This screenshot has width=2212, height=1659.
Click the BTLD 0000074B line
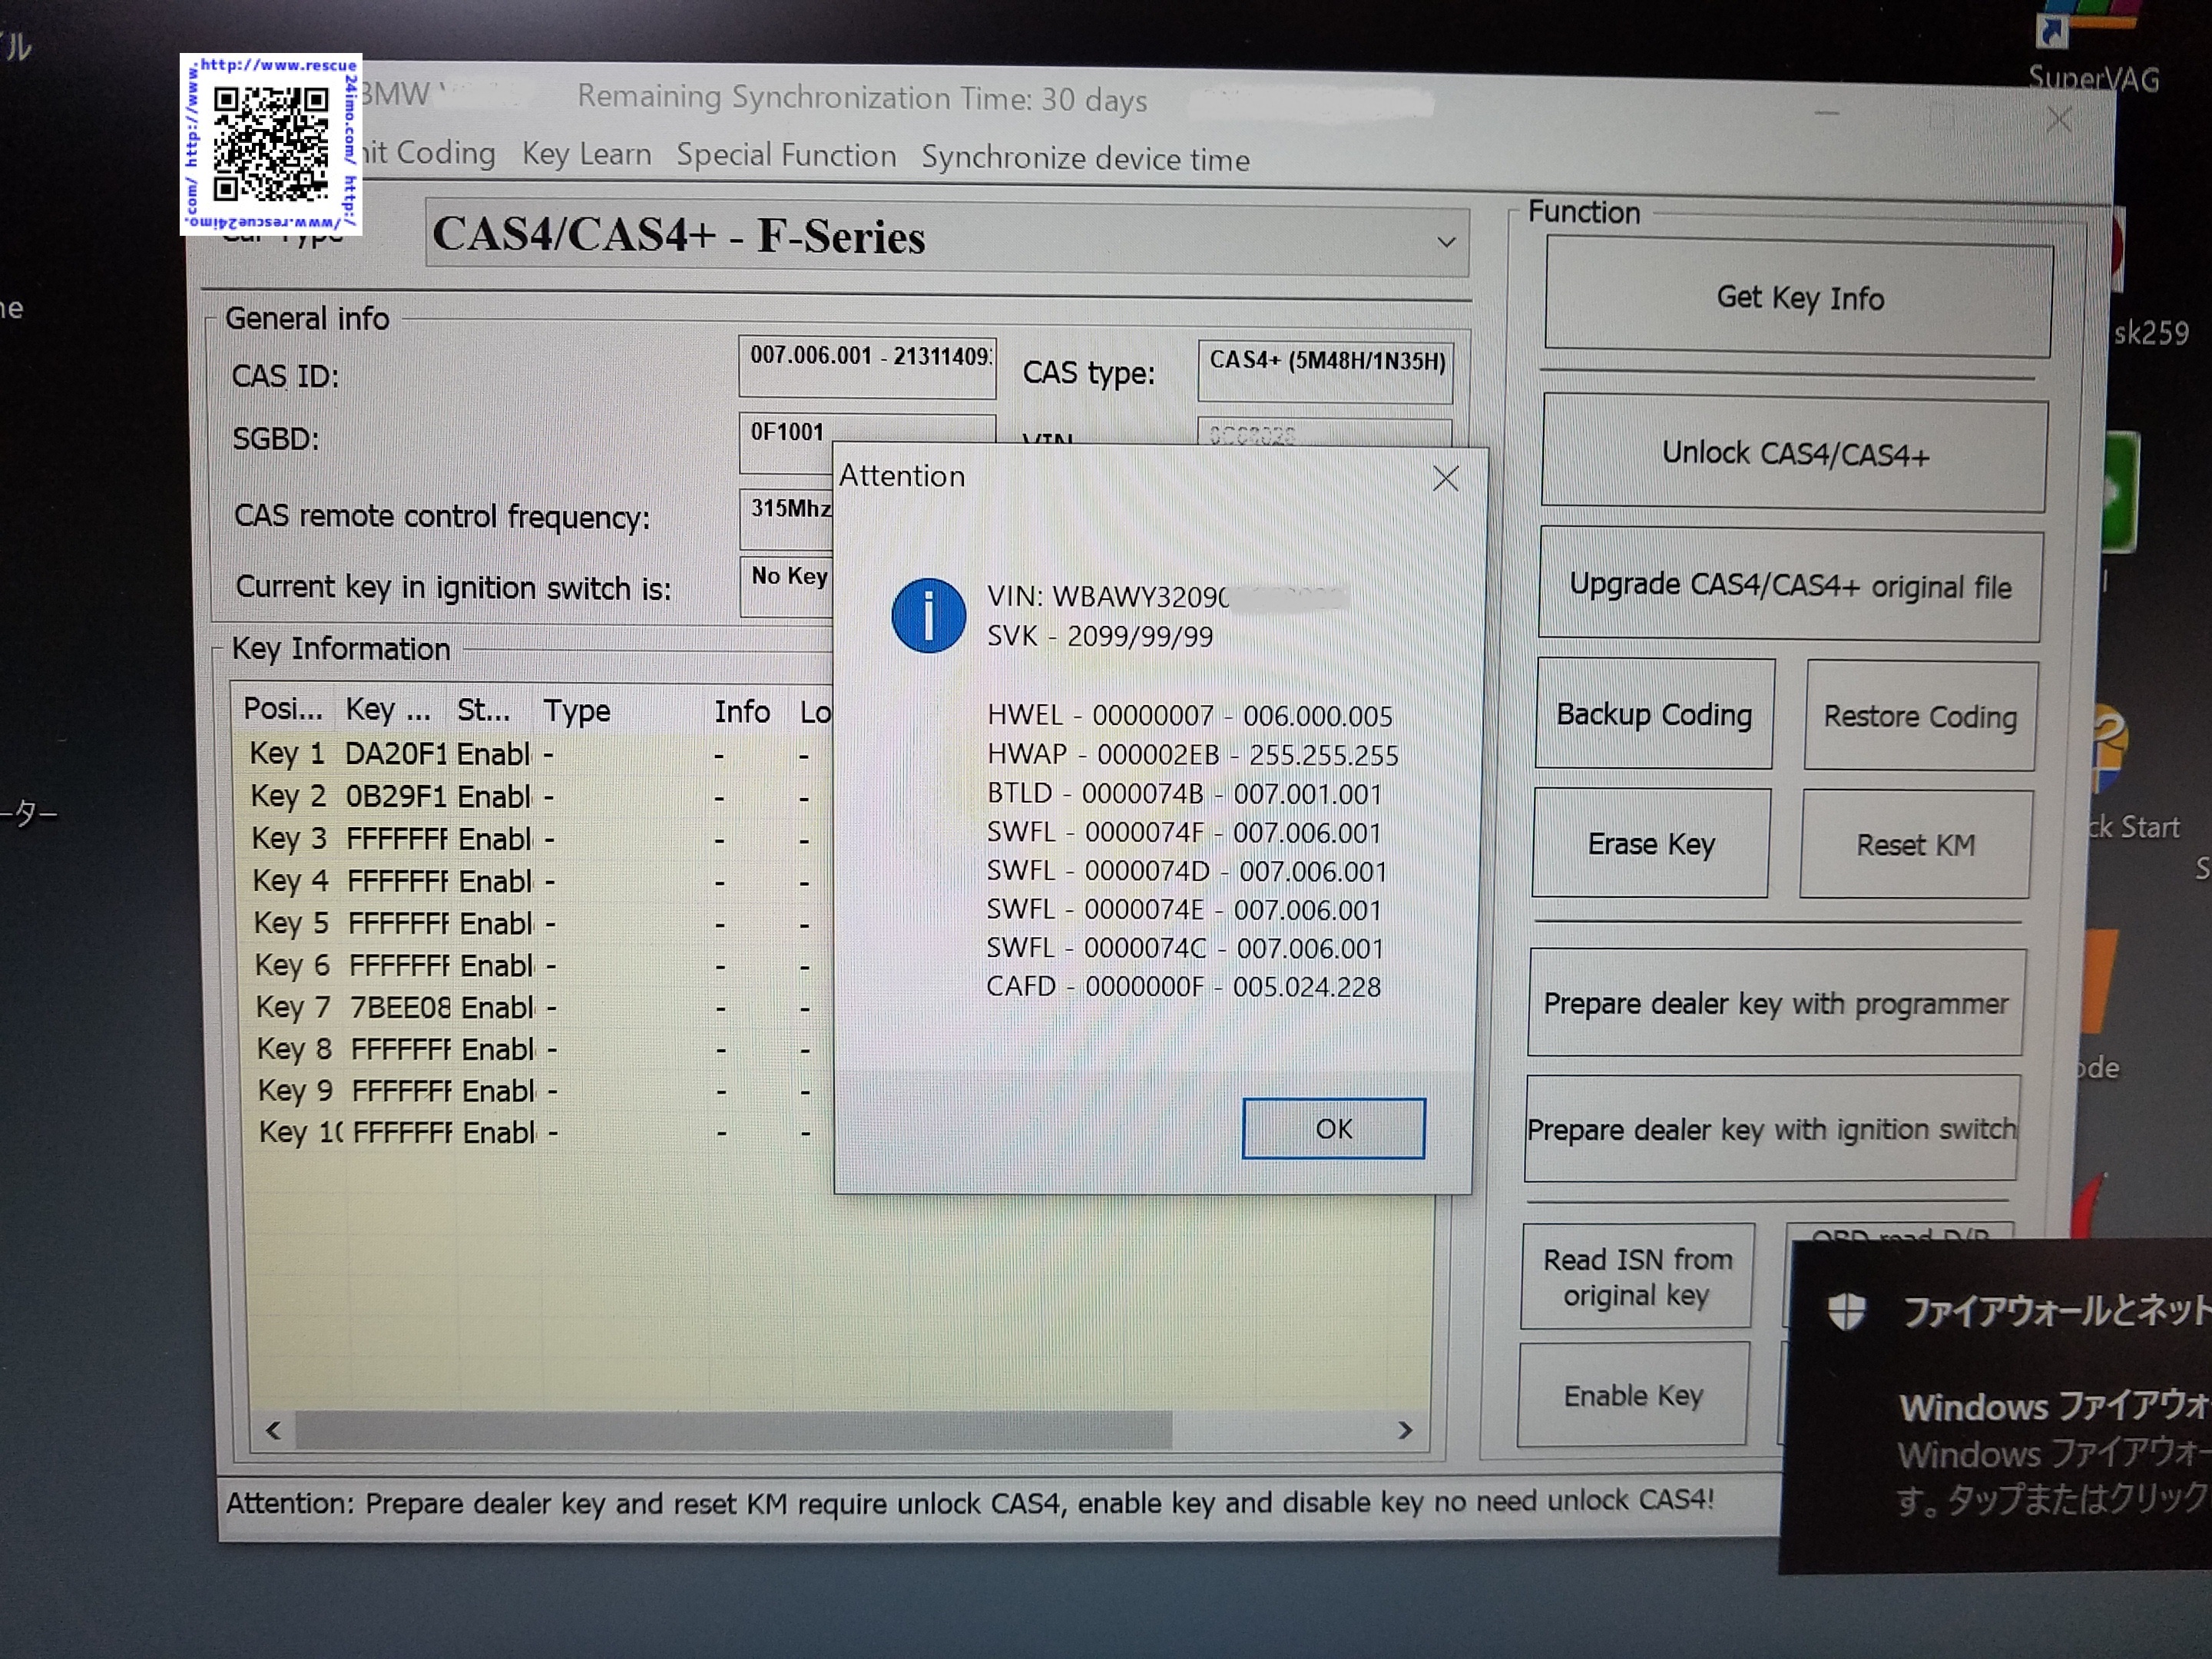[1184, 794]
